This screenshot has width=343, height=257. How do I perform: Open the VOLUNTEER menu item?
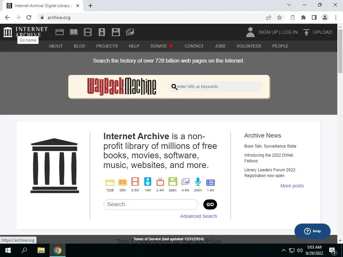point(249,46)
